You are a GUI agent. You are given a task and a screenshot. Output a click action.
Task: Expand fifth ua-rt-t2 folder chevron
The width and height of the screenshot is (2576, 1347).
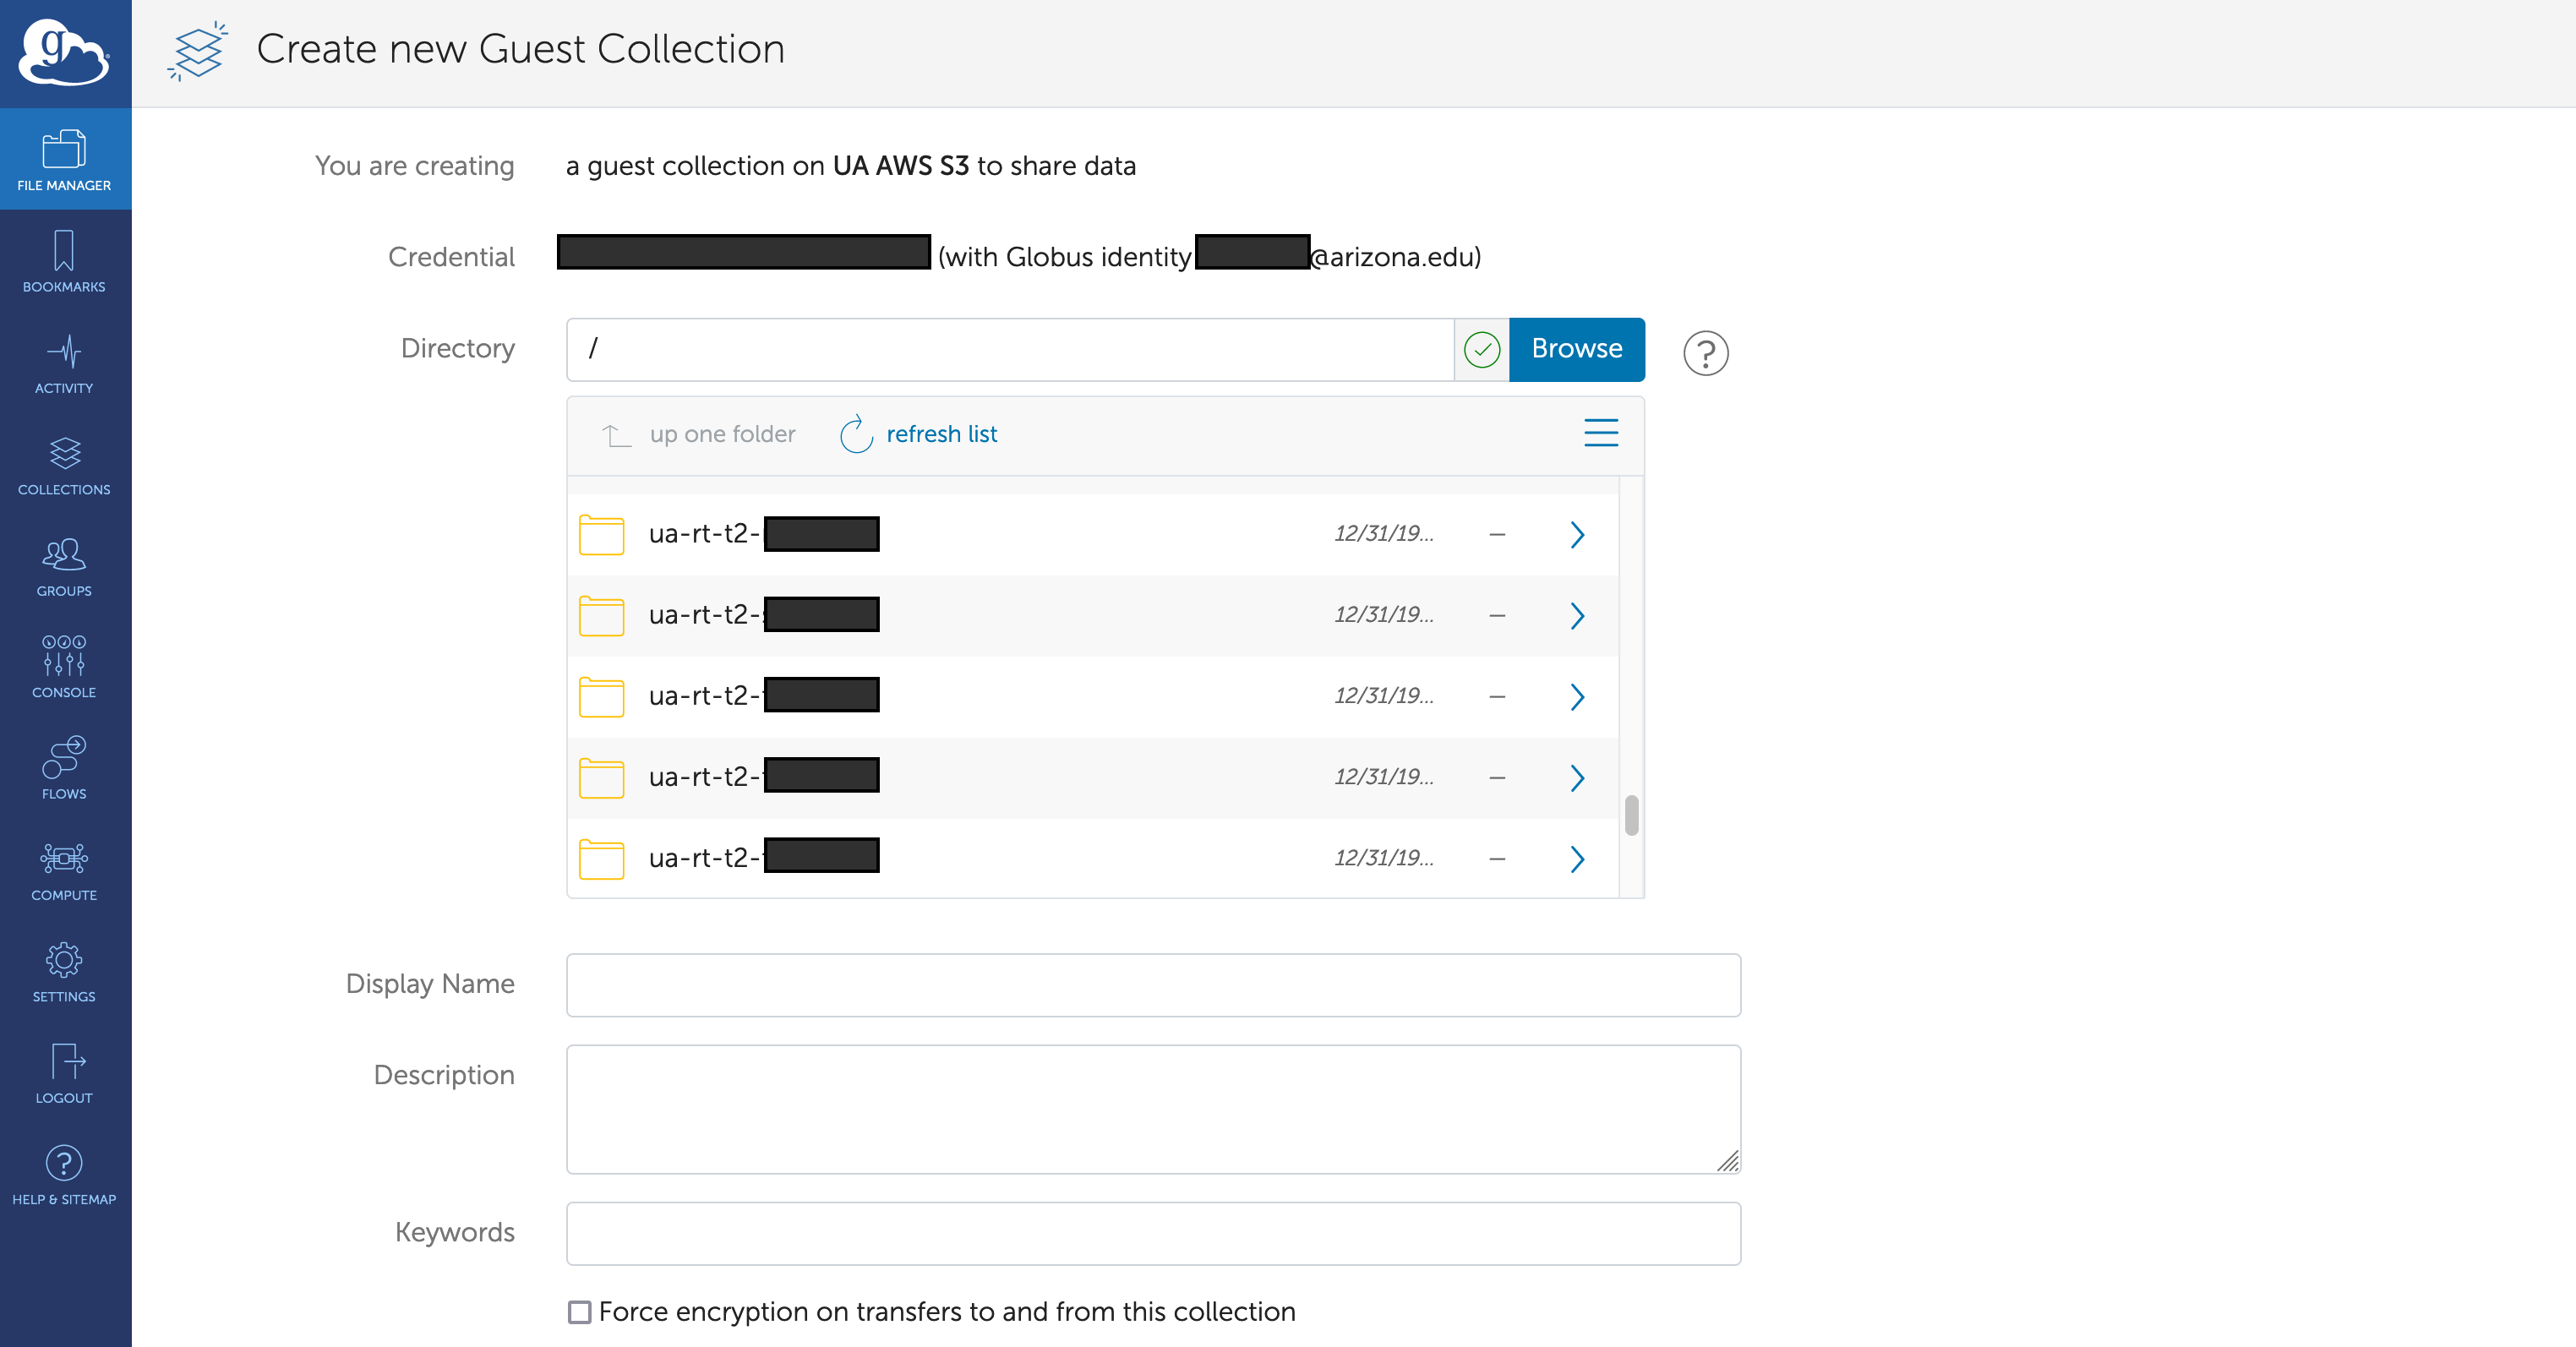(x=1577, y=858)
